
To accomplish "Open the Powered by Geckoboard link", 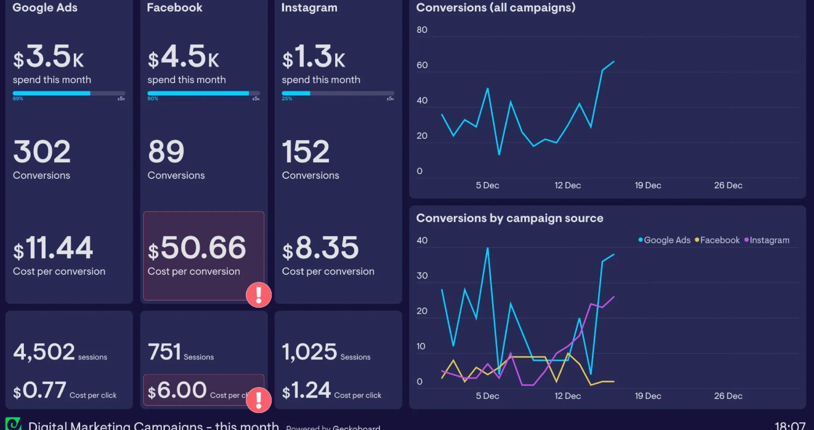I will (333, 427).
